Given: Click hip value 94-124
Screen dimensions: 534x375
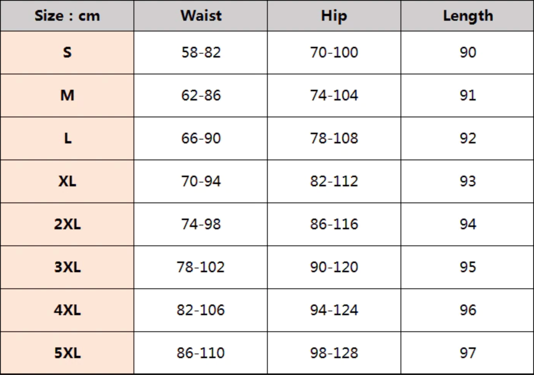Looking at the screenshot, I should tap(334, 310).
